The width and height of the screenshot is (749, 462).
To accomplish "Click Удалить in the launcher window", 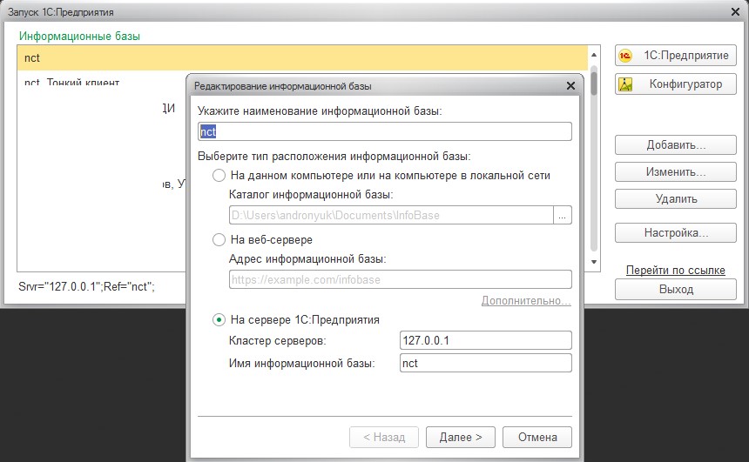I will pyautogui.click(x=676, y=199).
